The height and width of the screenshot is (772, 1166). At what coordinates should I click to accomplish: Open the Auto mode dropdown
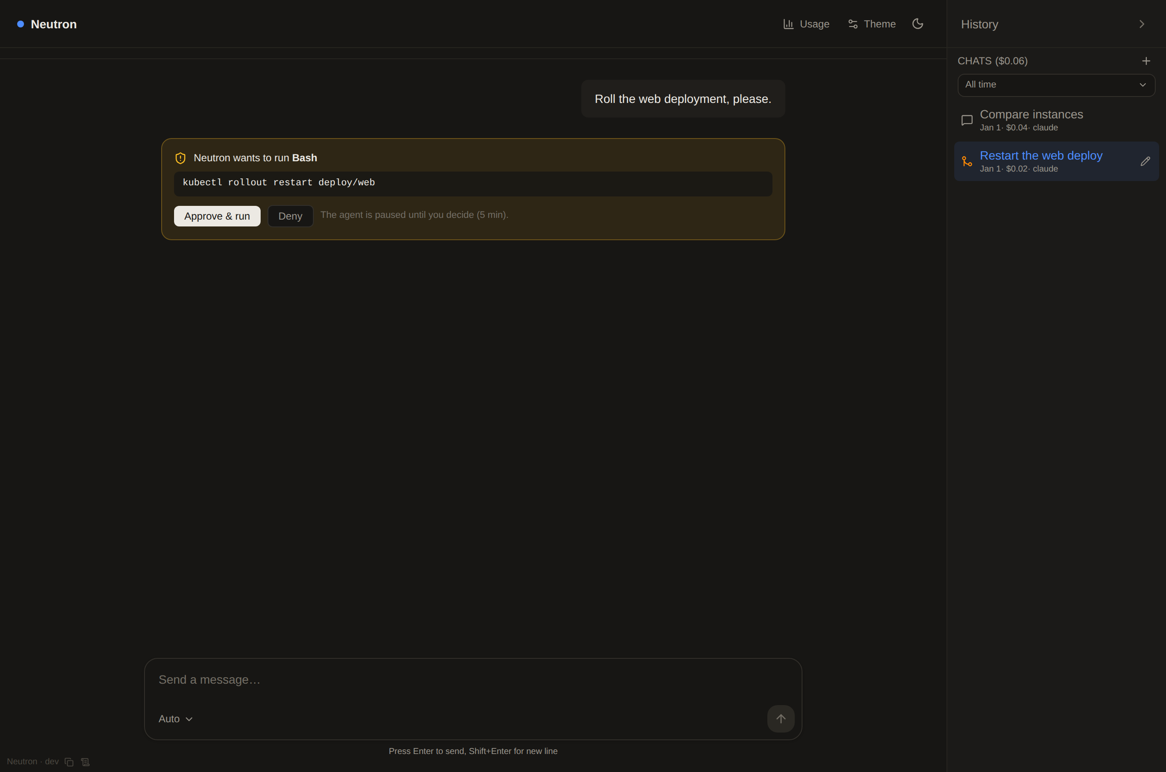[x=176, y=719]
